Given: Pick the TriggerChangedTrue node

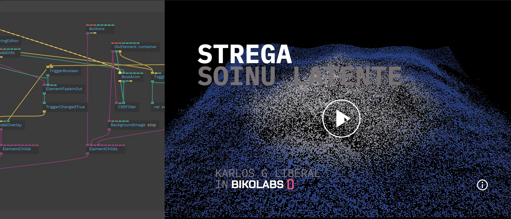Looking at the screenshot, I should click(x=65, y=107).
